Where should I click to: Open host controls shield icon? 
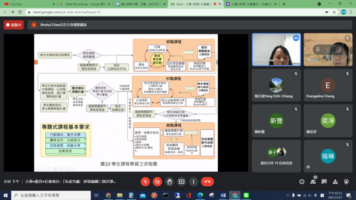346,182
